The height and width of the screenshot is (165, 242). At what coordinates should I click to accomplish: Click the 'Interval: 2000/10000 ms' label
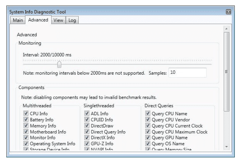47,55
